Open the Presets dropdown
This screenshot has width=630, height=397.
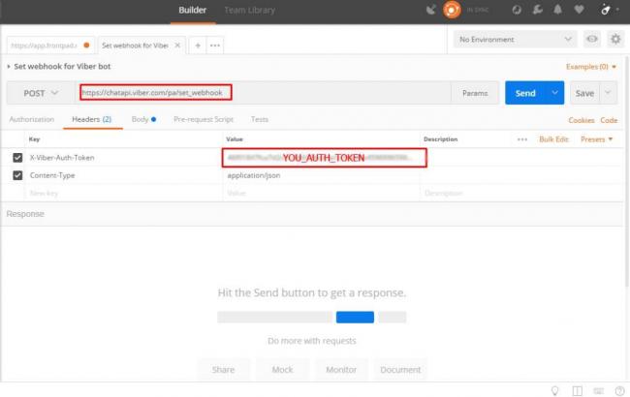click(597, 139)
